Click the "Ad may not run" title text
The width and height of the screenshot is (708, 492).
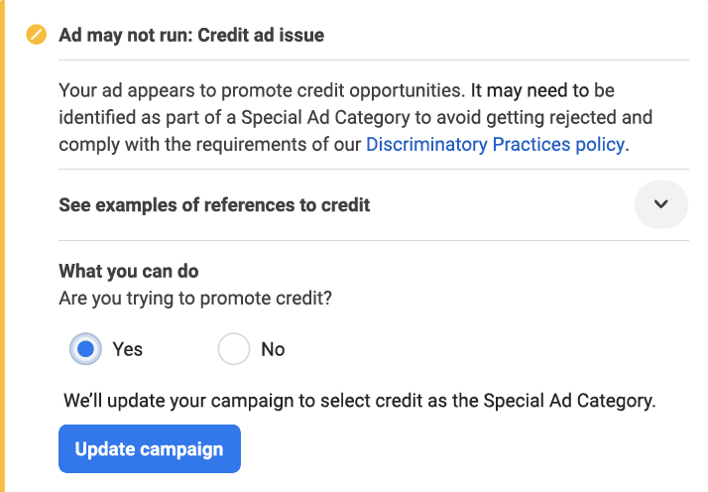pos(124,36)
